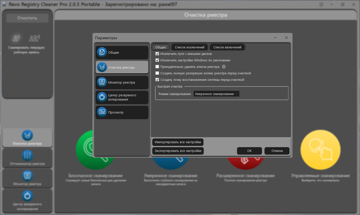The height and width of the screenshot is (215, 360).
Task: Click help icon next to forced key deletion
Action: tap(224, 67)
